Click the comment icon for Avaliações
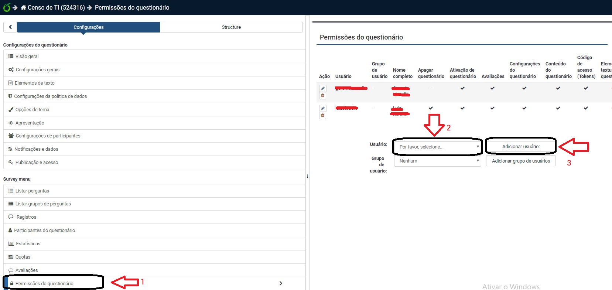Screen dimensions: 612x290 coord(11,270)
